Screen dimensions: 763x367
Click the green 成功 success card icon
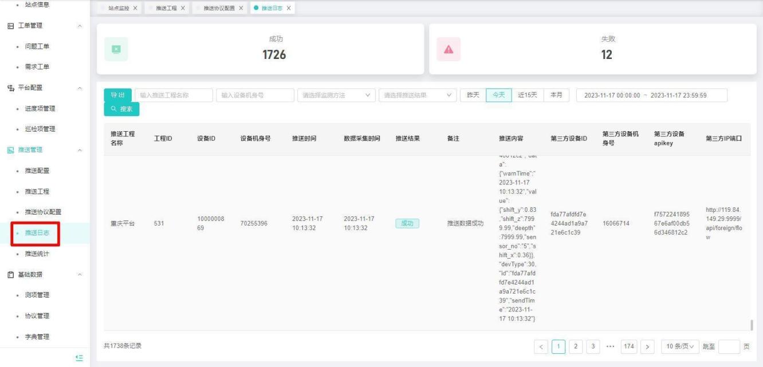(x=116, y=49)
